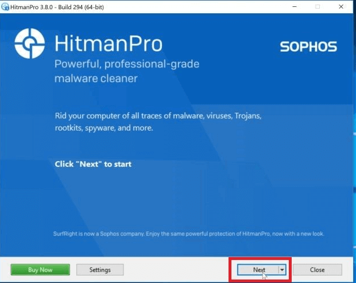356x283 pixels.
Task: Click the 'Powerful, professional-grade' tagline line
Action: click(x=127, y=64)
